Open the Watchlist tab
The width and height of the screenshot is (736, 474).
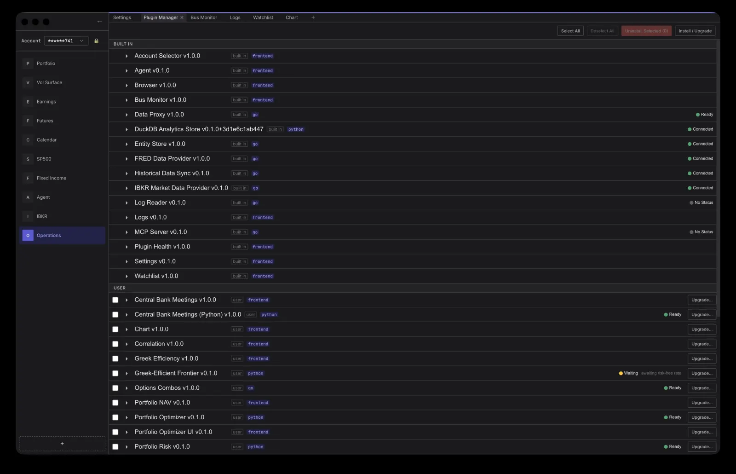263,17
